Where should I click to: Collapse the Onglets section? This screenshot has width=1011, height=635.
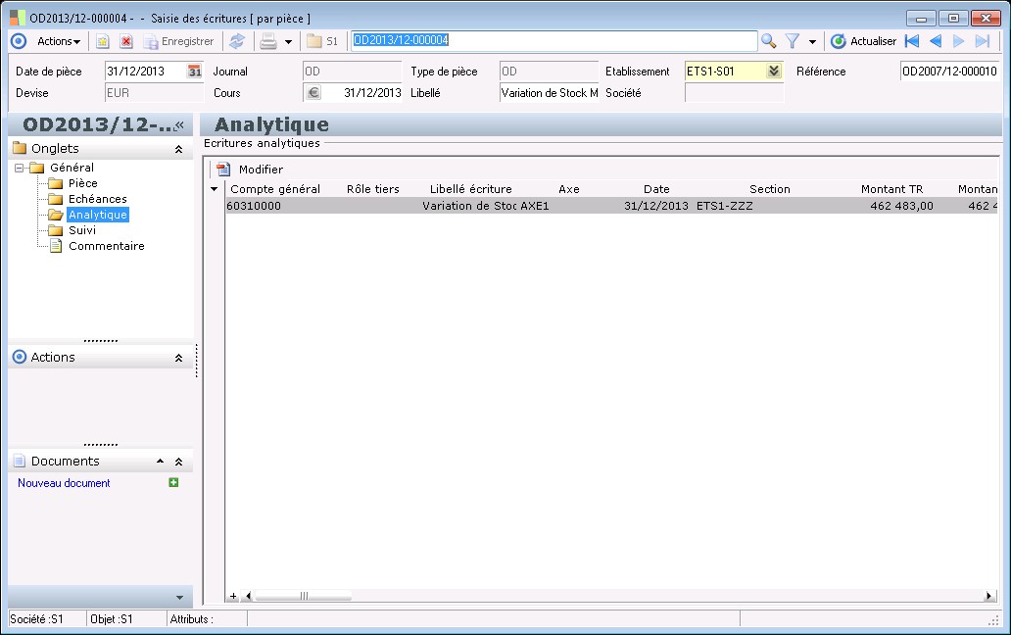178,150
